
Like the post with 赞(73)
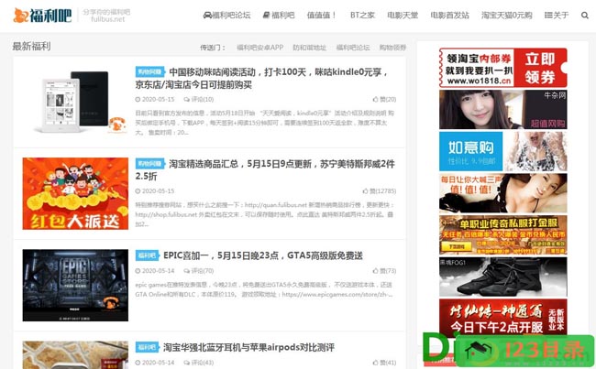coord(384,271)
